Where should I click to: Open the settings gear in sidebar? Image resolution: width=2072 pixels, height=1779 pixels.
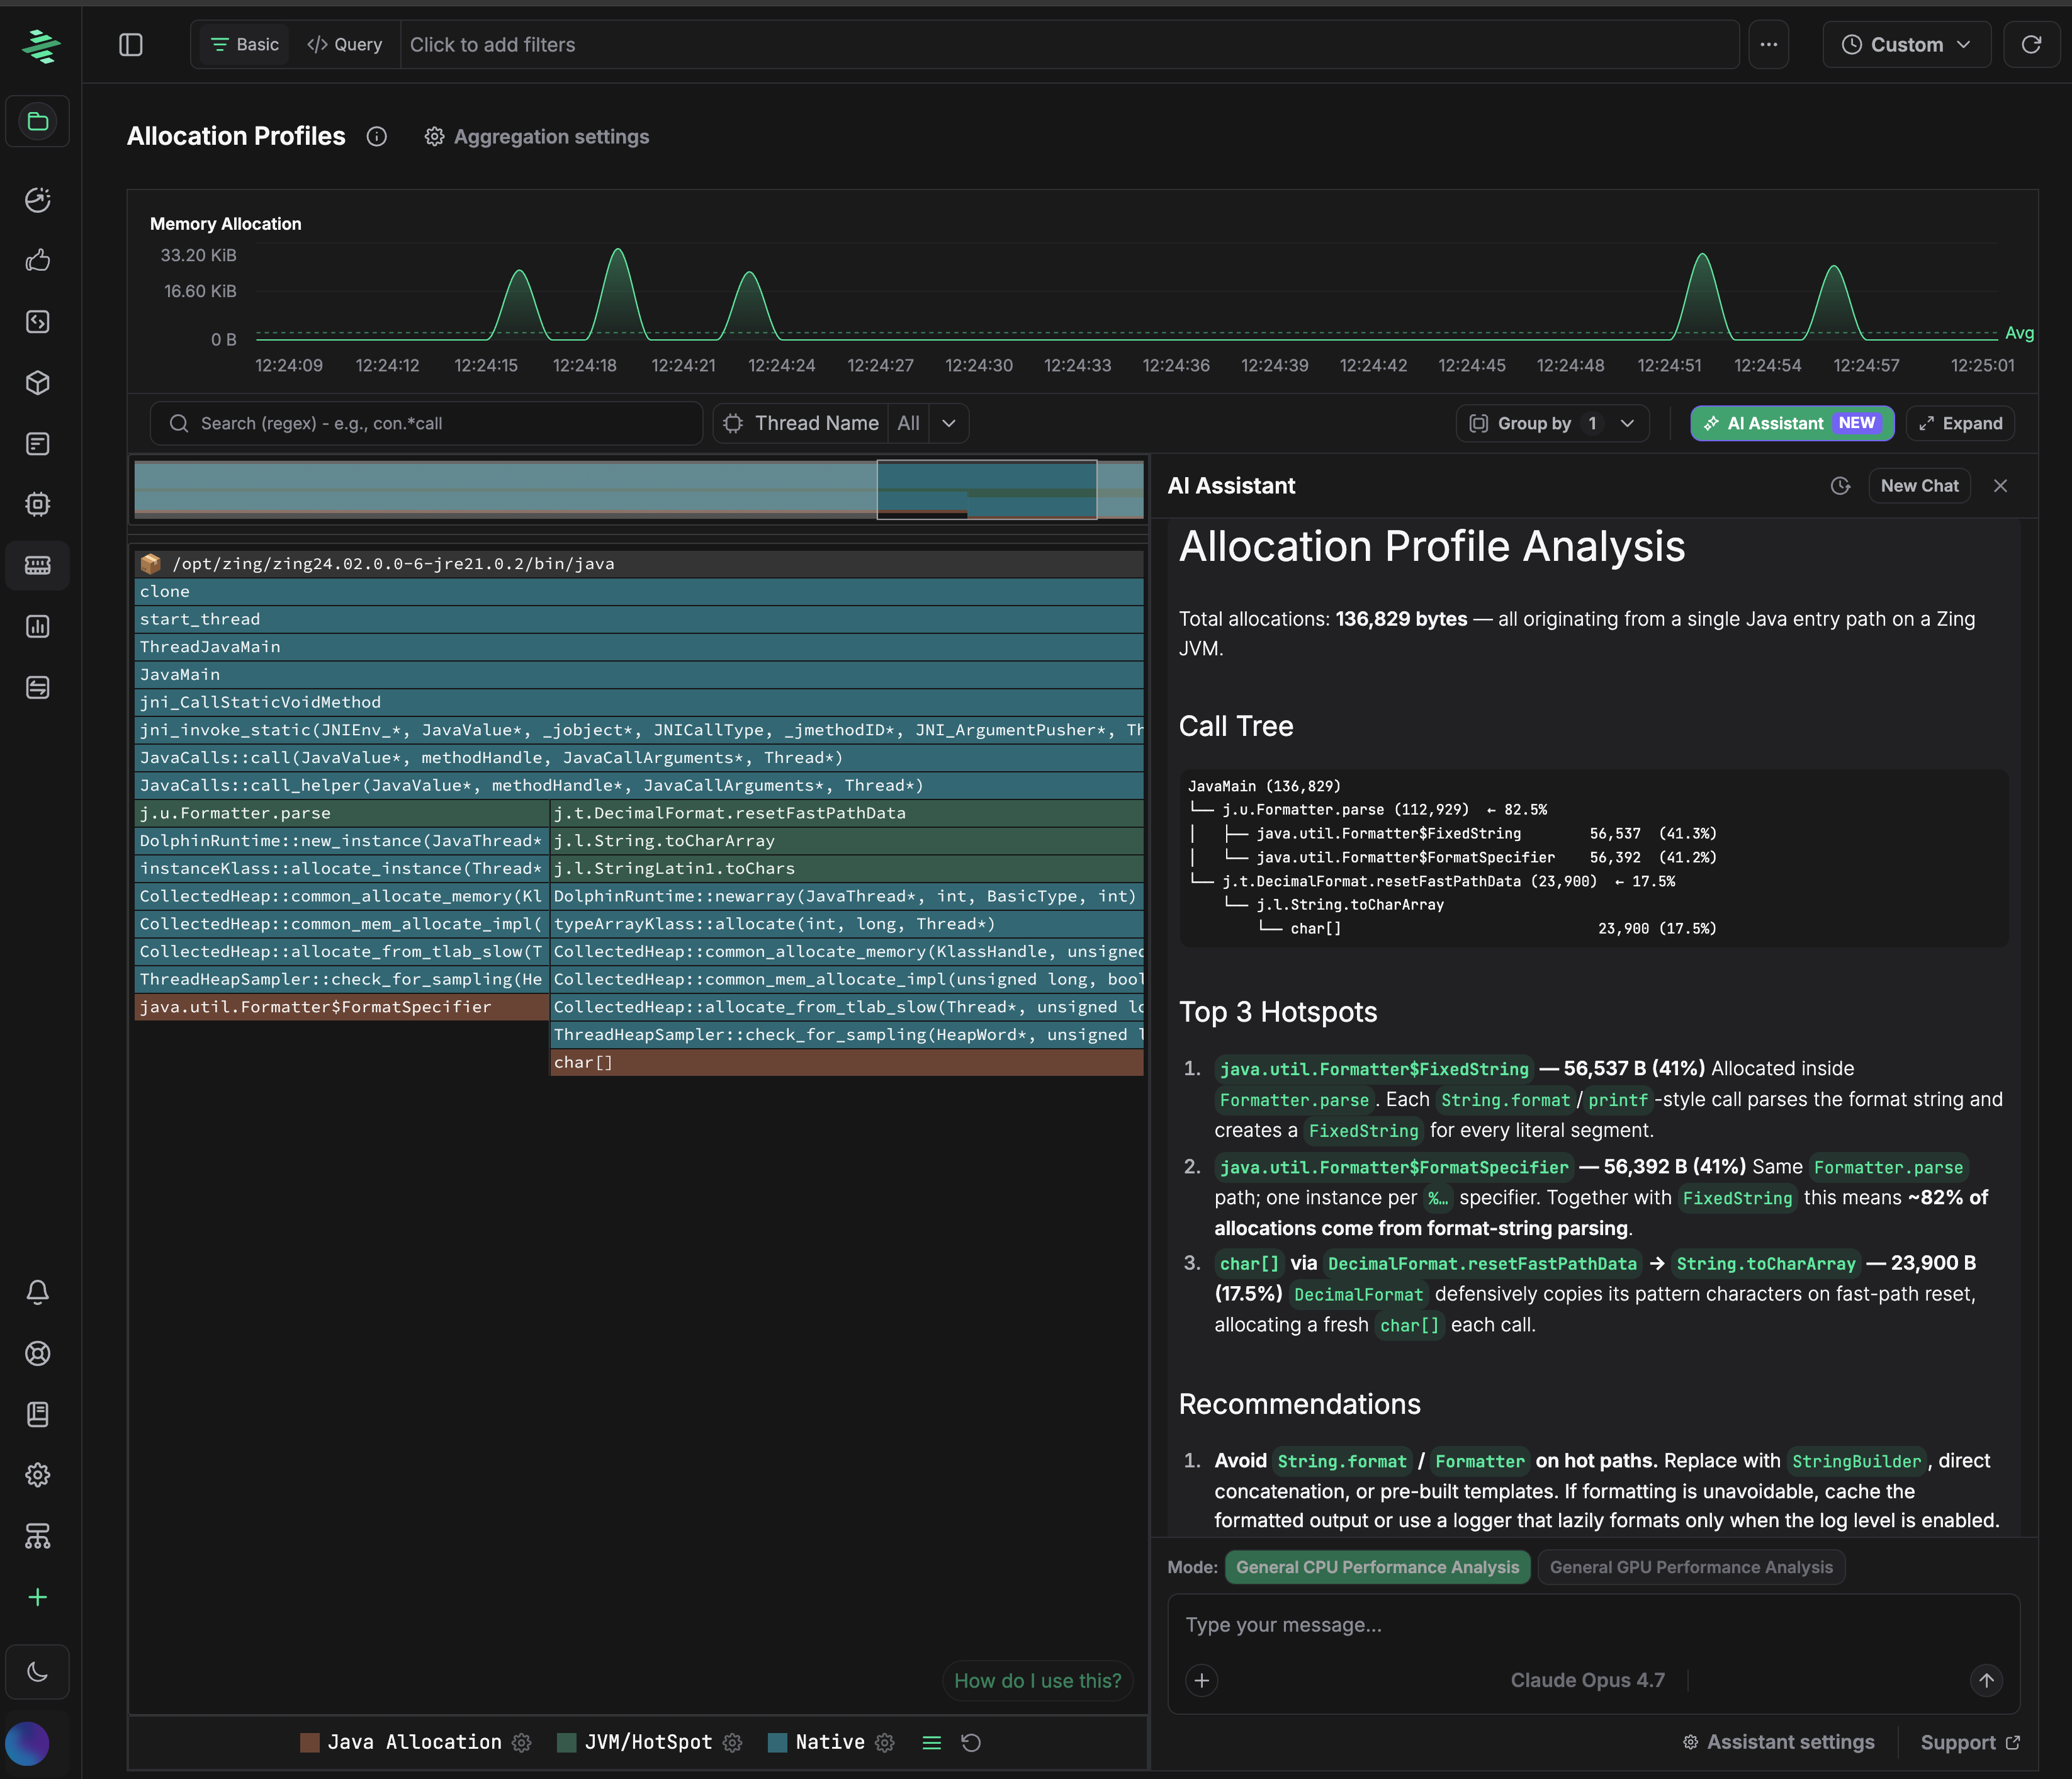coord(38,1475)
